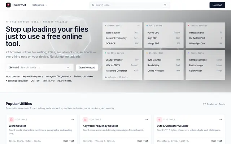The height and width of the screenshot is (144, 231).
Task: Select Keyword Frequency in Search tools panel
Action: (122, 38)
